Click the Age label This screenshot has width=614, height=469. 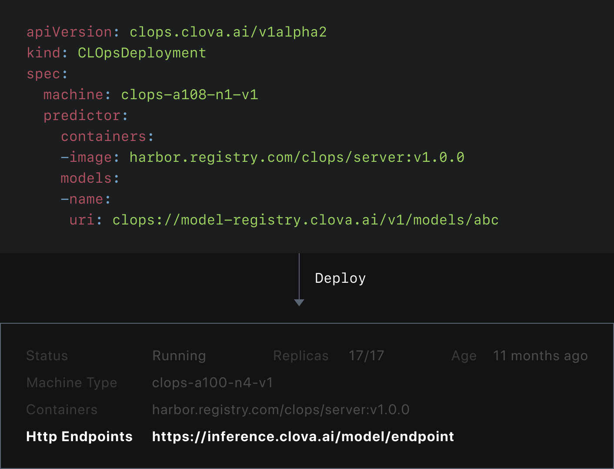(464, 356)
